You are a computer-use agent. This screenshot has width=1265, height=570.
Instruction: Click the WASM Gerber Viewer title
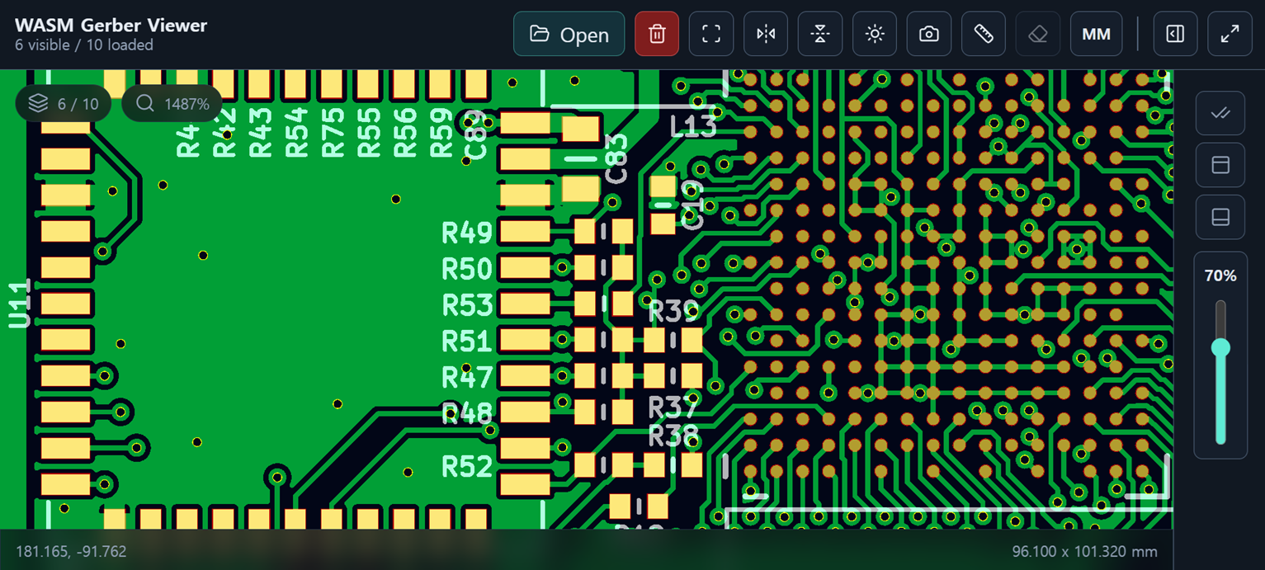(x=111, y=25)
